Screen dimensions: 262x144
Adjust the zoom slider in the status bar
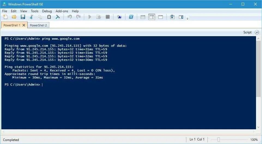[x=219, y=140]
